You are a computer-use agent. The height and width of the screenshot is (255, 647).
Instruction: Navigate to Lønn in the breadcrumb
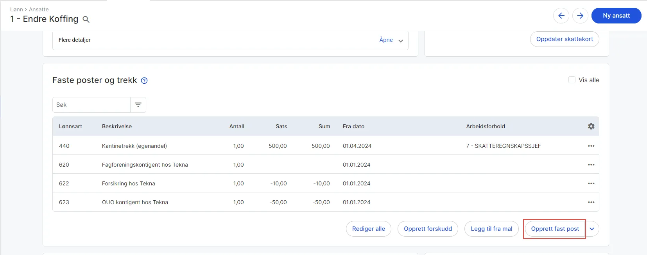pyautogui.click(x=16, y=9)
